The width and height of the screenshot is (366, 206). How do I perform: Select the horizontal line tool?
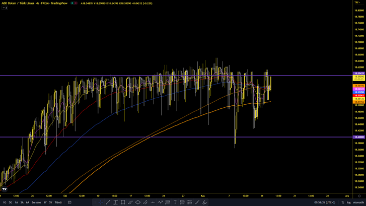click(x=153, y=202)
